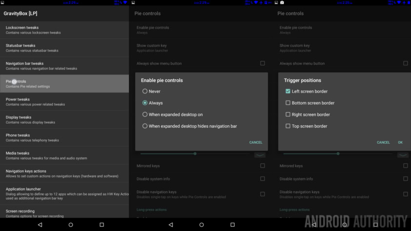Toggle Disable system info in middle screen
The image size is (411, 231).
[263, 179]
